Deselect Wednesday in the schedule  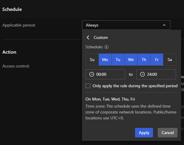click(x=131, y=60)
